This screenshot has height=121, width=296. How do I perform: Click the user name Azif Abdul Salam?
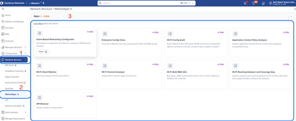284,2
